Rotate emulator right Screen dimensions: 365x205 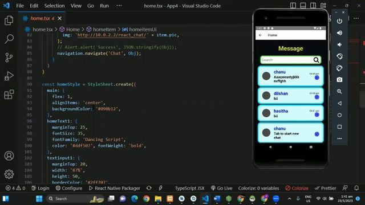339,68
